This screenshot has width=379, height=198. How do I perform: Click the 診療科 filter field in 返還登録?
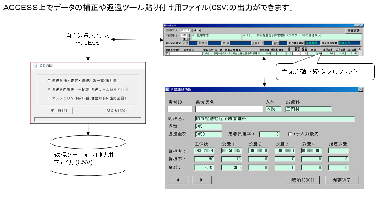point(214,43)
